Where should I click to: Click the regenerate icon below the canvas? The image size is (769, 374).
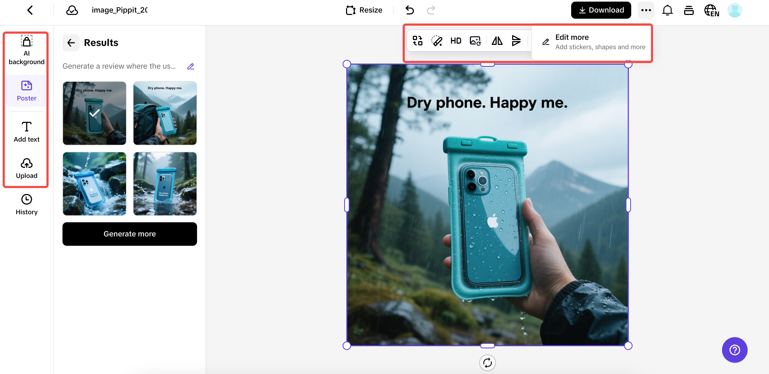487,362
